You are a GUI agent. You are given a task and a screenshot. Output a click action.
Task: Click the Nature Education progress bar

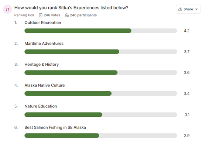tap(101, 115)
